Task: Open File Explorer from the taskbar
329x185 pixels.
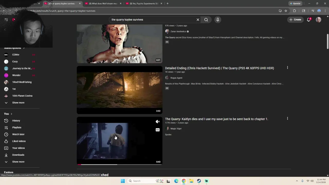Action: [x=191, y=181]
